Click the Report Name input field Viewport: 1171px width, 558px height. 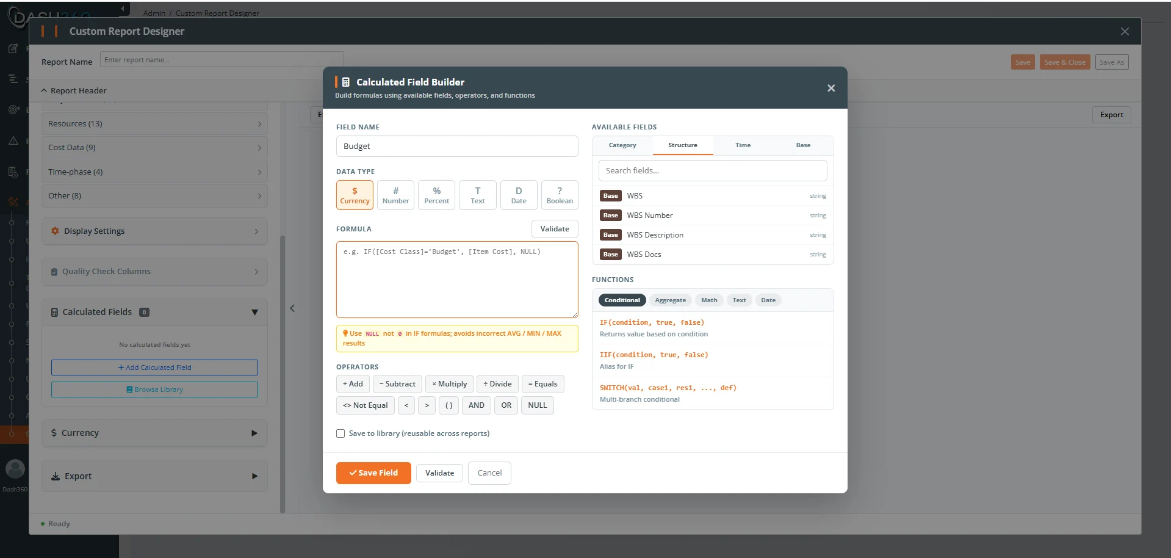222,60
